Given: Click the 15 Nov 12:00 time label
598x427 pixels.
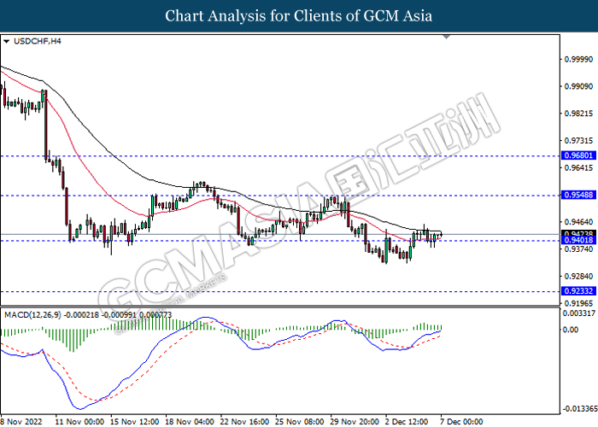Looking at the screenshot, I should pyautogui.click(x=135, y=422).
